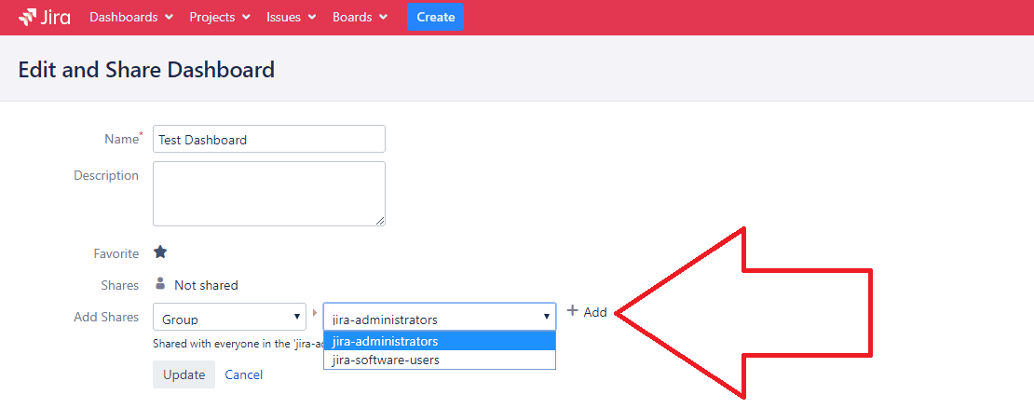Viewport: 1034px width, 408px height.
Task: Open the Group share type dropdown
Action: [229, 317]
